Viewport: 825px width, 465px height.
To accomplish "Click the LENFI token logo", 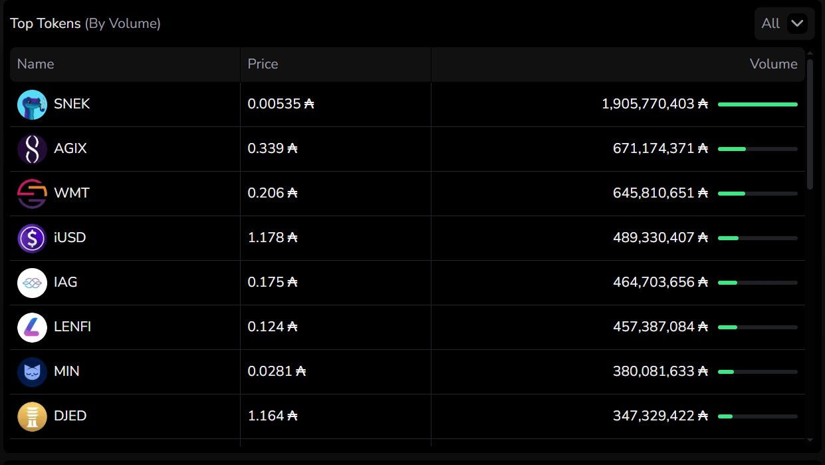I will (32, 327).
